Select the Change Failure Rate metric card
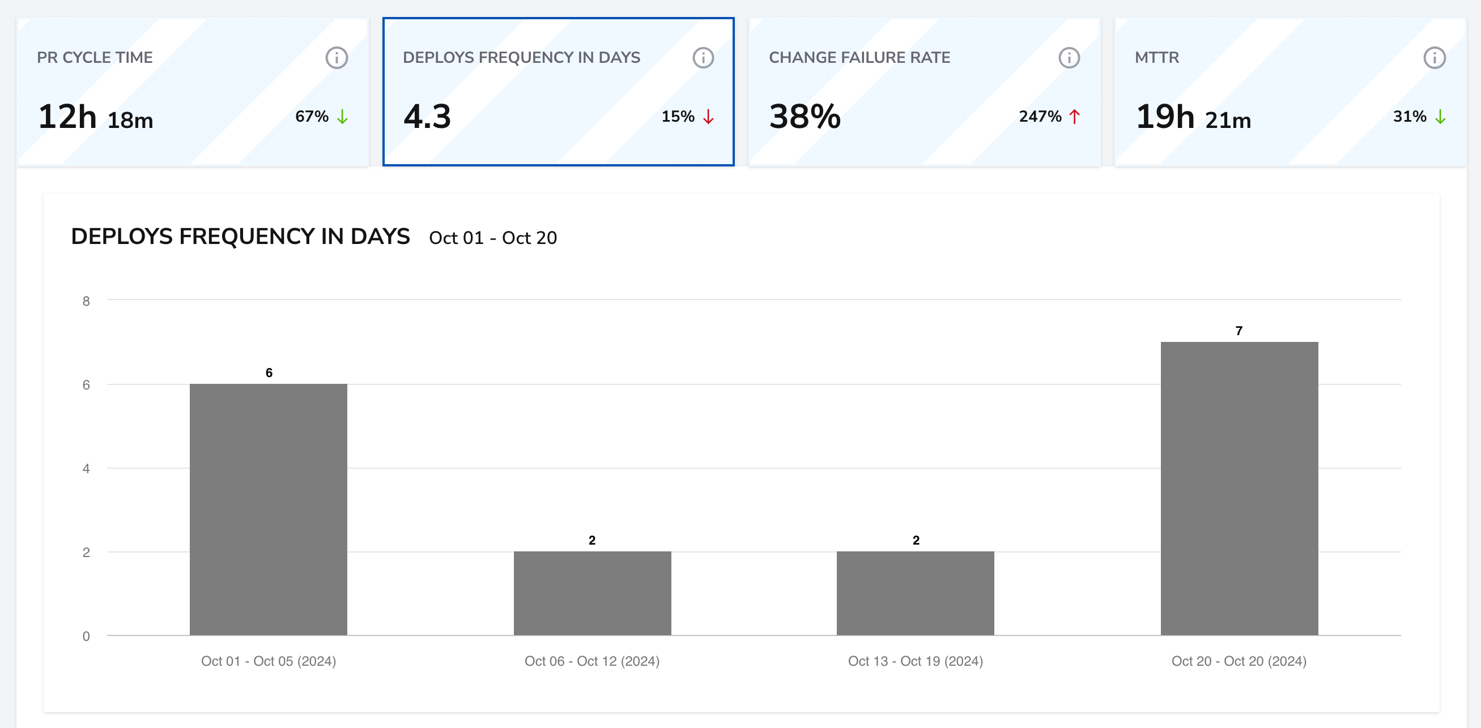1481x728 pixels. (924, 91)
